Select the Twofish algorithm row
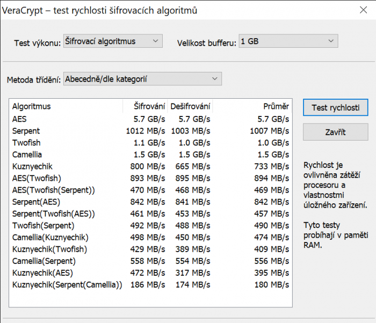The height and width of the screenshot is (323, 376). (26, 143)
